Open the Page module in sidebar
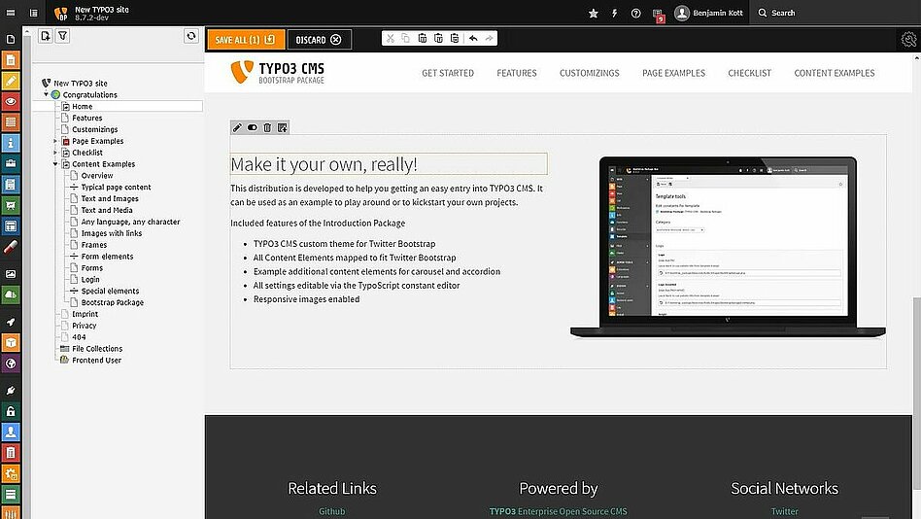This screenshot has width=921, height=519. (11, 60)
